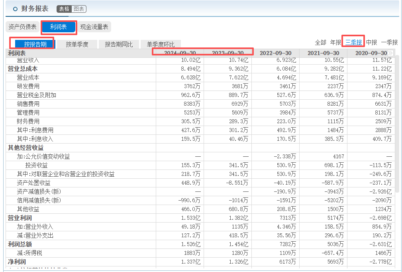Filter reports by 一季报
This screenshot has width=402, height=272.
click(389, 42)
